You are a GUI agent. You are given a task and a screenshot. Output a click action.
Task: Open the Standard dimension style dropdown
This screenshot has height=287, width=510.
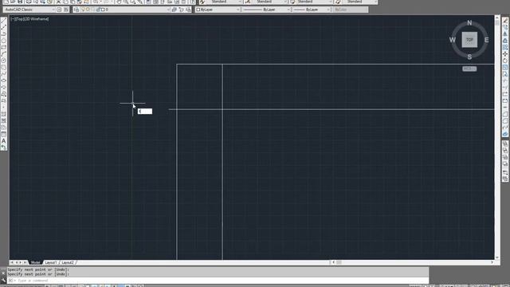[x=269, y=2]
